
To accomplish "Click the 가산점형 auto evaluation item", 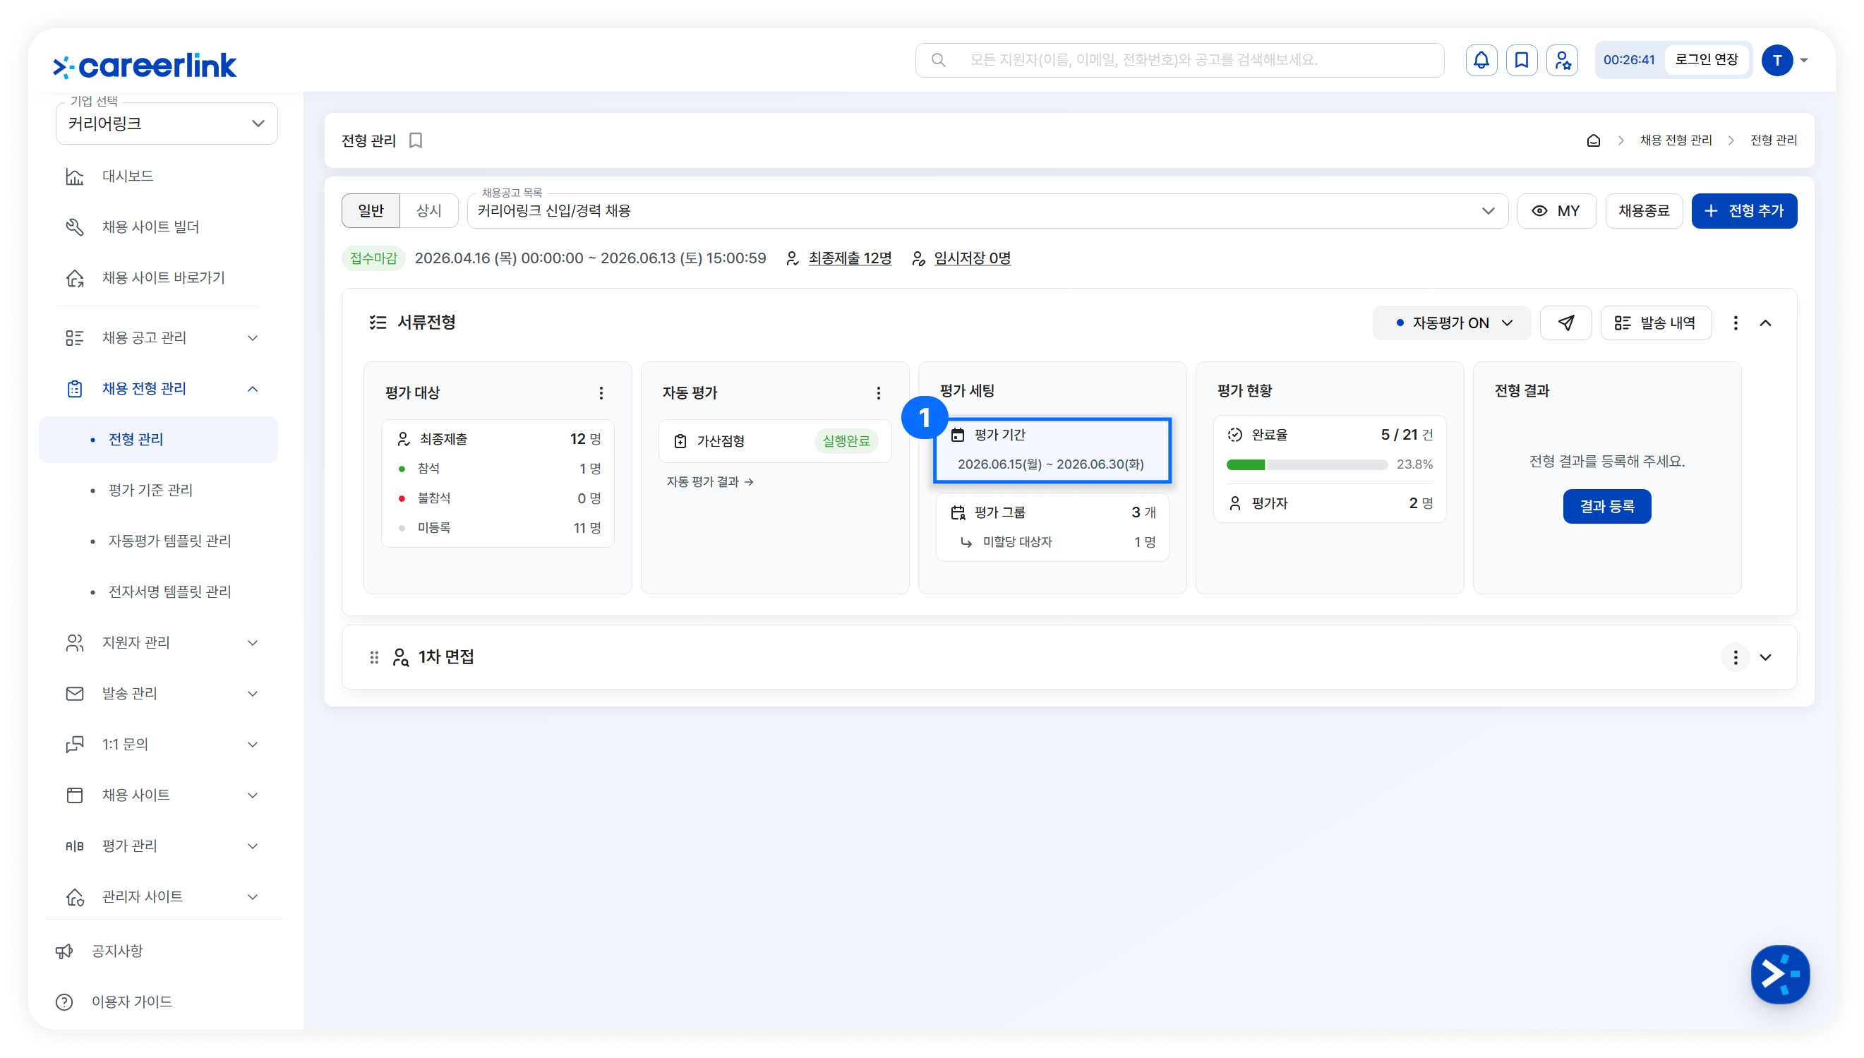I will (775, 441).
